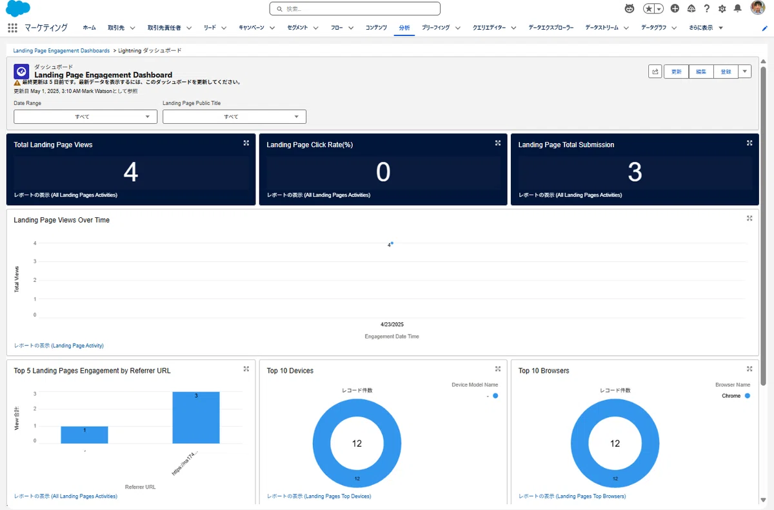Open the user profile avatar
This screenshot has width=774, height=510.
click(x=758, y=8)
